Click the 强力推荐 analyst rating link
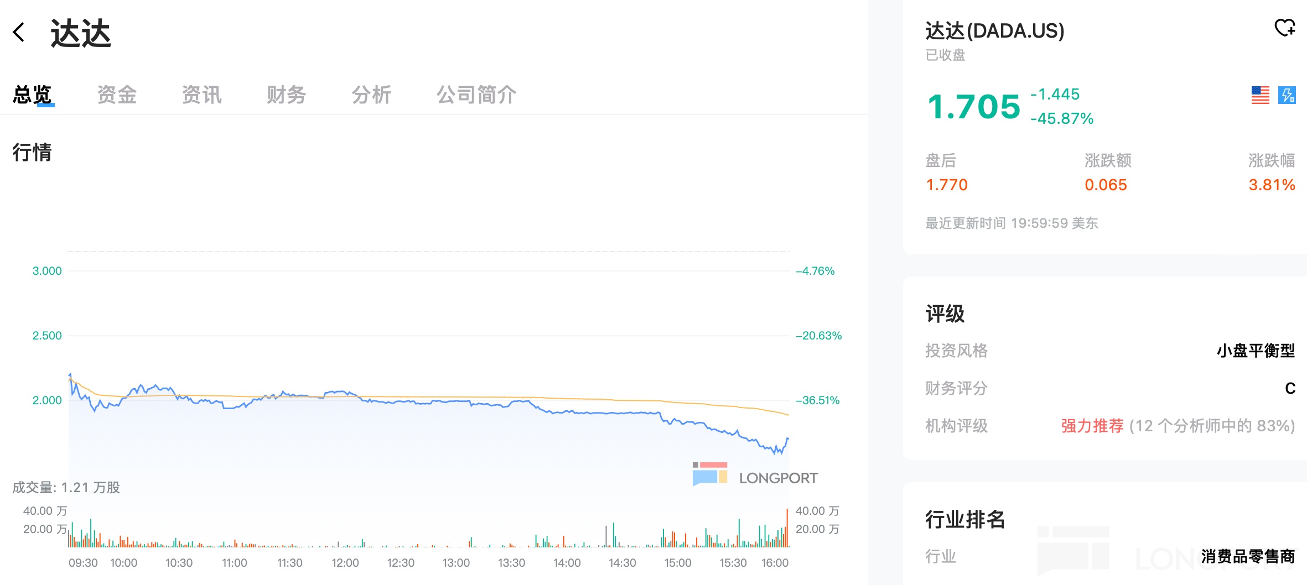The height and width of the screenshot is (585, 1307). (1092, 426)
